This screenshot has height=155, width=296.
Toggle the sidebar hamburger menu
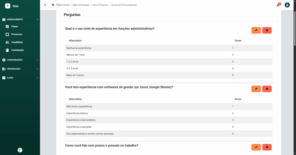tap(45, 5)
